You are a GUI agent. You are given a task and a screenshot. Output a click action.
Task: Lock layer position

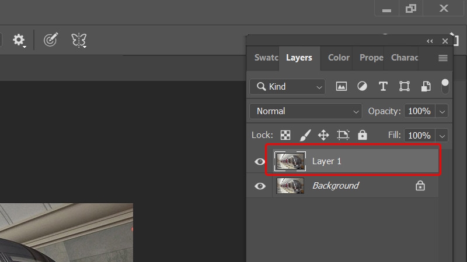(323, 135)
